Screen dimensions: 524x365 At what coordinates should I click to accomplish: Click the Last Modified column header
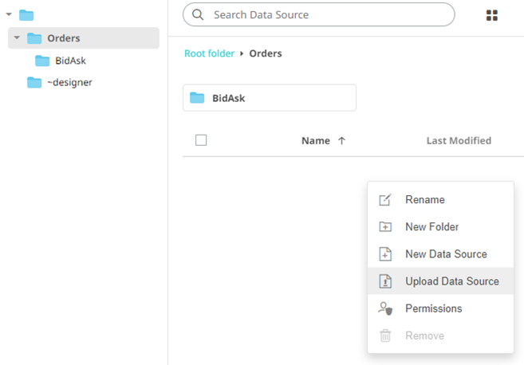coord(459,140)
